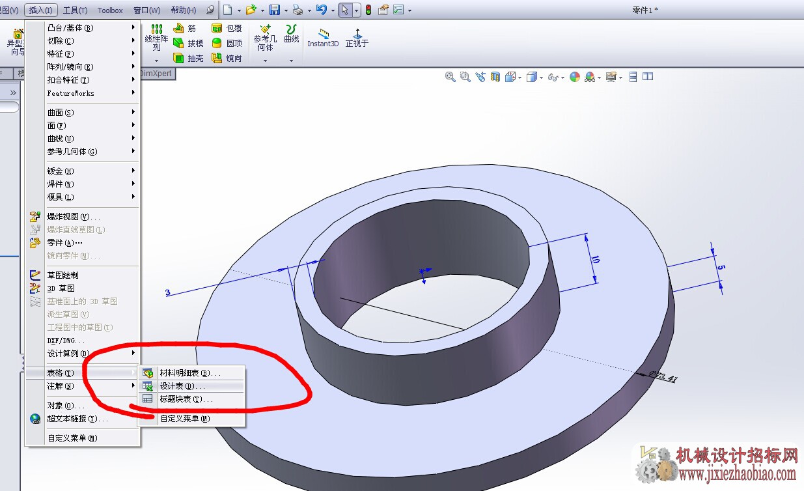Click the Open folder icon

(x=251, y=10)
